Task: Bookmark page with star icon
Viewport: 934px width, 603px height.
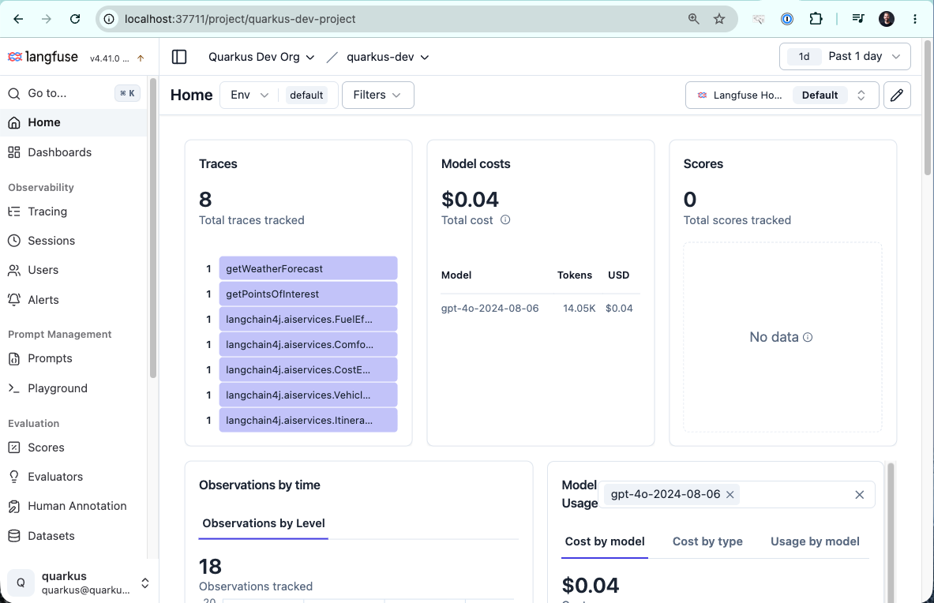Action: (719, 19)
